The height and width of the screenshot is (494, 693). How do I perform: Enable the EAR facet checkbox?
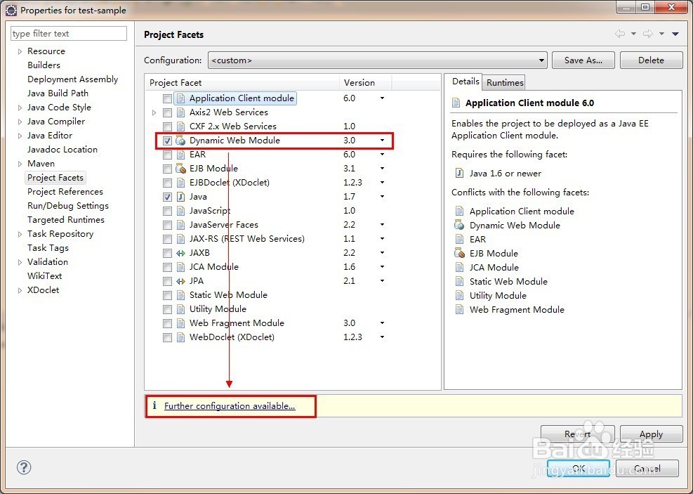pos(167,155)
